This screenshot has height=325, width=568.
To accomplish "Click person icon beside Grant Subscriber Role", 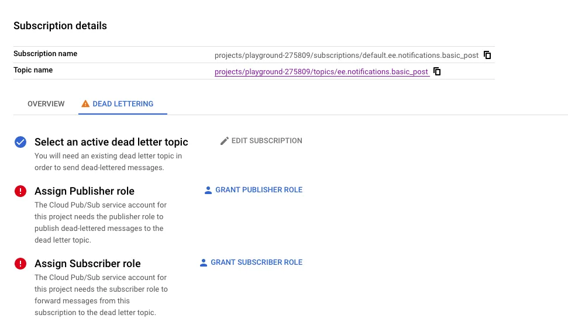I will coord(204,263).
